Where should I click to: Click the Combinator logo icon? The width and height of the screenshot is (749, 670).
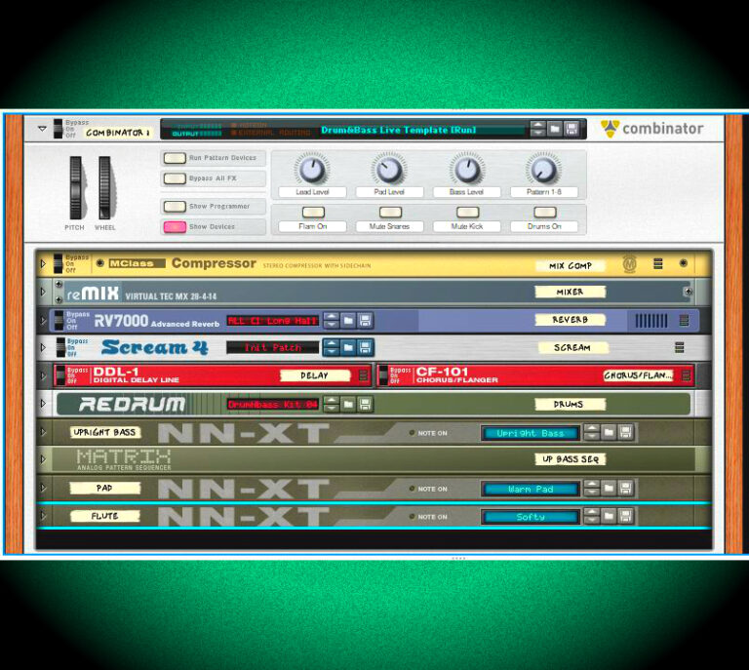pos(610,129)
